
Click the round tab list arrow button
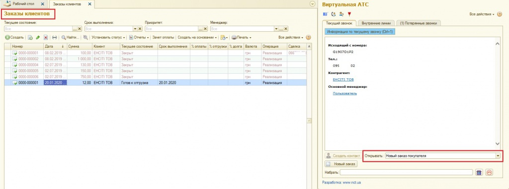[313, 4]
